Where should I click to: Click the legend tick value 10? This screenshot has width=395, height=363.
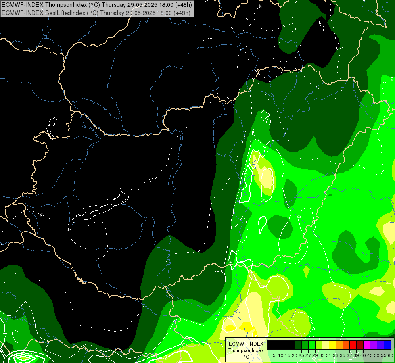click(x=281, y=355)
